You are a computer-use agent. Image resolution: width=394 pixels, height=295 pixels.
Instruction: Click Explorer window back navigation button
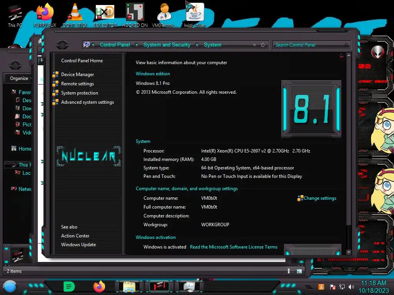click(x=15, y=65)
